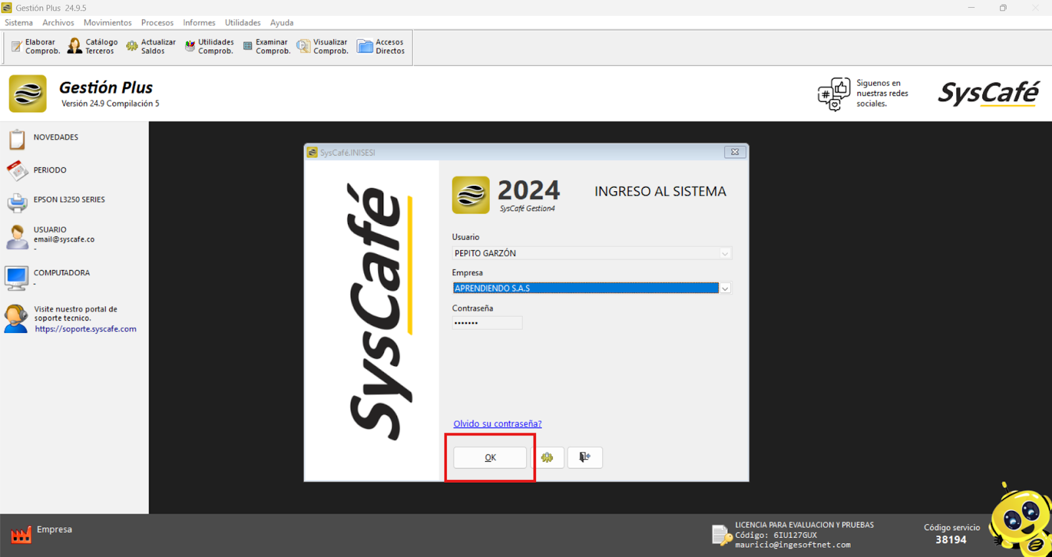Viewport: 1052px width, 557px height.
Task: Expand the Usuario dropdown arrow
Action: click(x=725, y=254)
